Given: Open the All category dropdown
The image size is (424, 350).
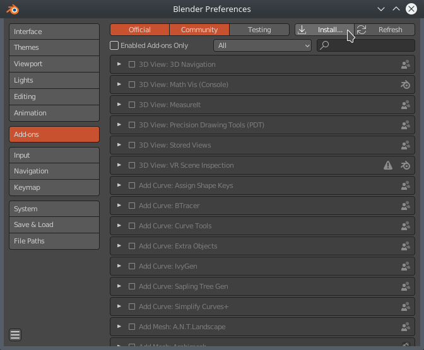Looking at the screenshot, I should pos(263,45).
